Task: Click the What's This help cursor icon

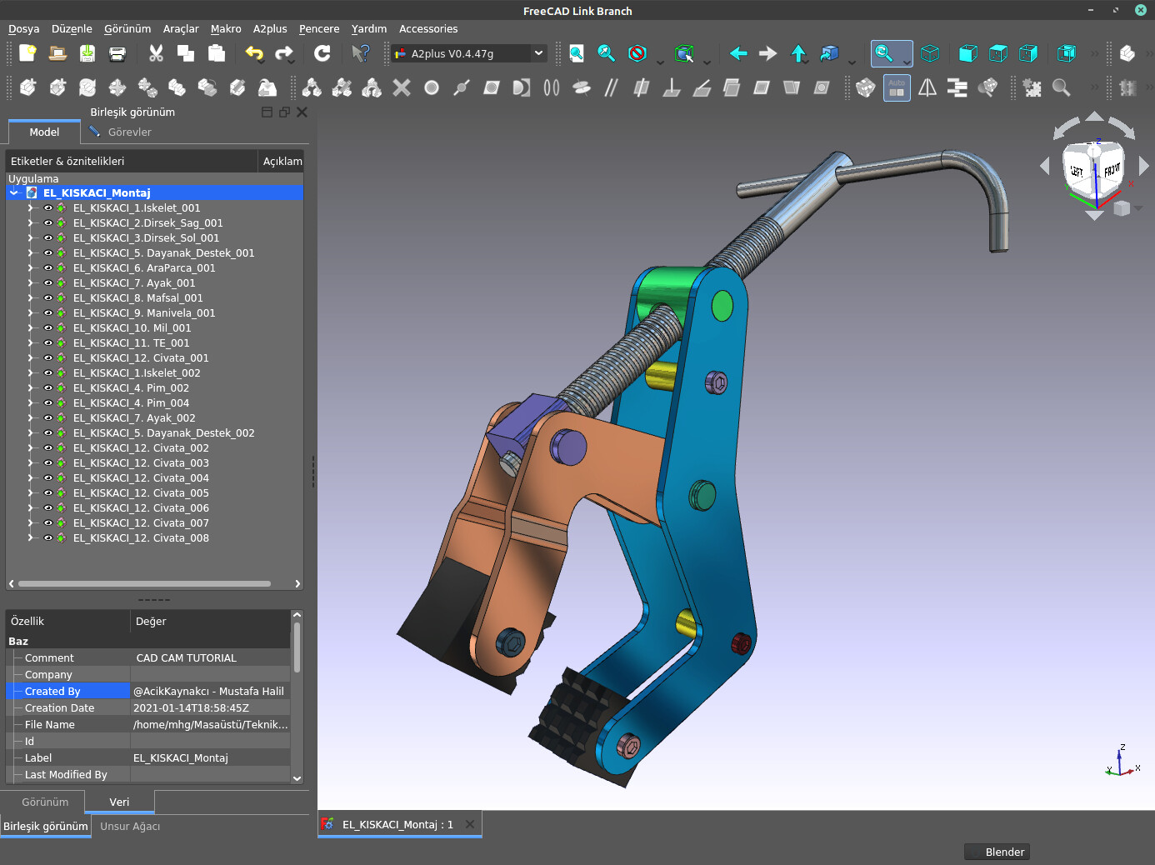Action: pyautogui.click(x=360, y=53)
